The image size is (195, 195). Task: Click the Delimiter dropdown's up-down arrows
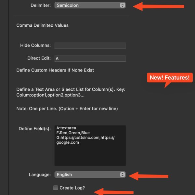coord(122,5)
